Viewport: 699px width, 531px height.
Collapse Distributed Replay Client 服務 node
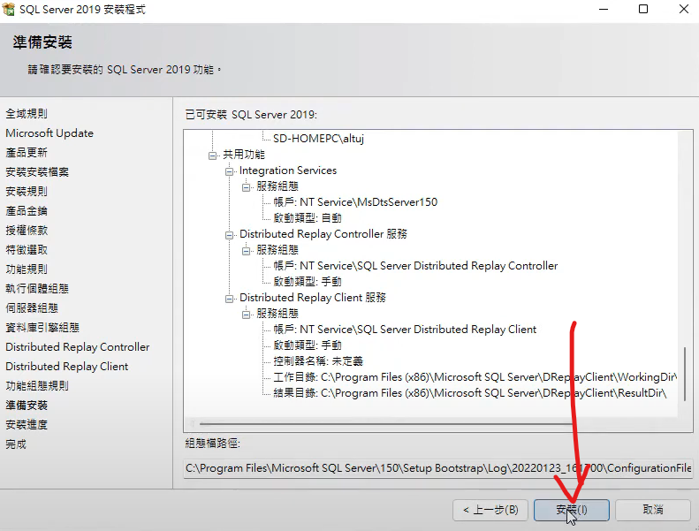(x=229, y=299)
